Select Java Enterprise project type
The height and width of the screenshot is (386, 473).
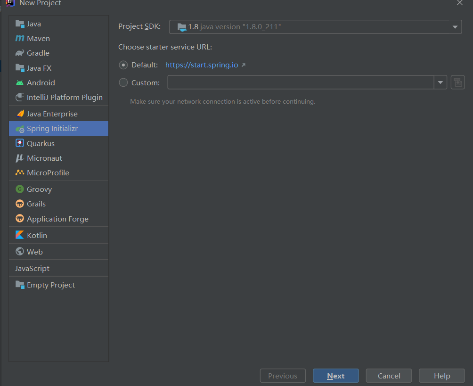click(52, 114)
